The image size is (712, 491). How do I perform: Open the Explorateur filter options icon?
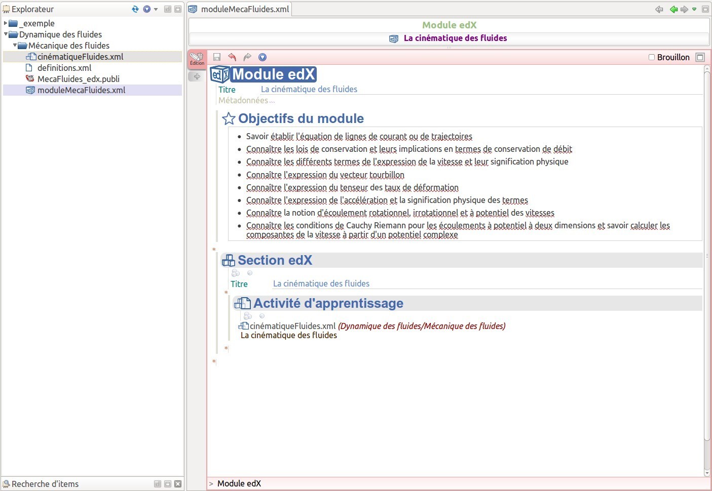click(147, 9)
